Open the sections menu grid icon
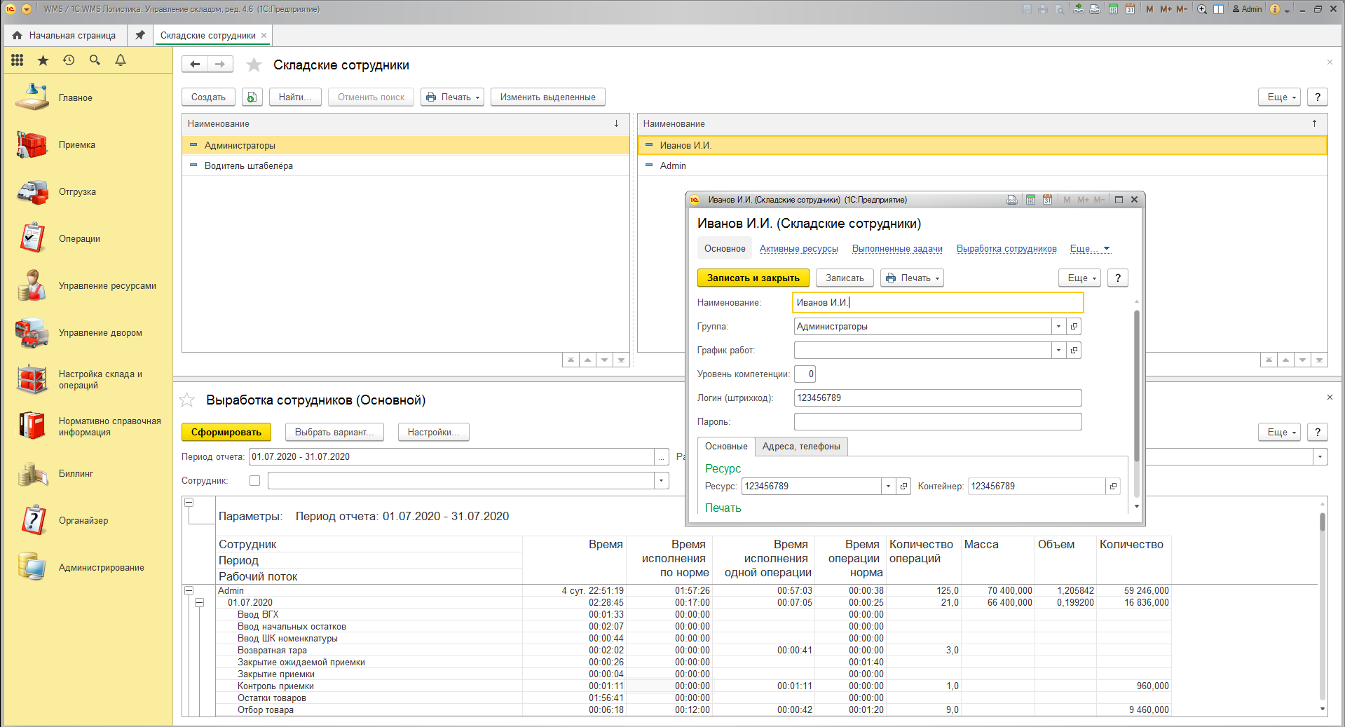1345x727 pixels. pyautogui.click(x=18, y=60)
